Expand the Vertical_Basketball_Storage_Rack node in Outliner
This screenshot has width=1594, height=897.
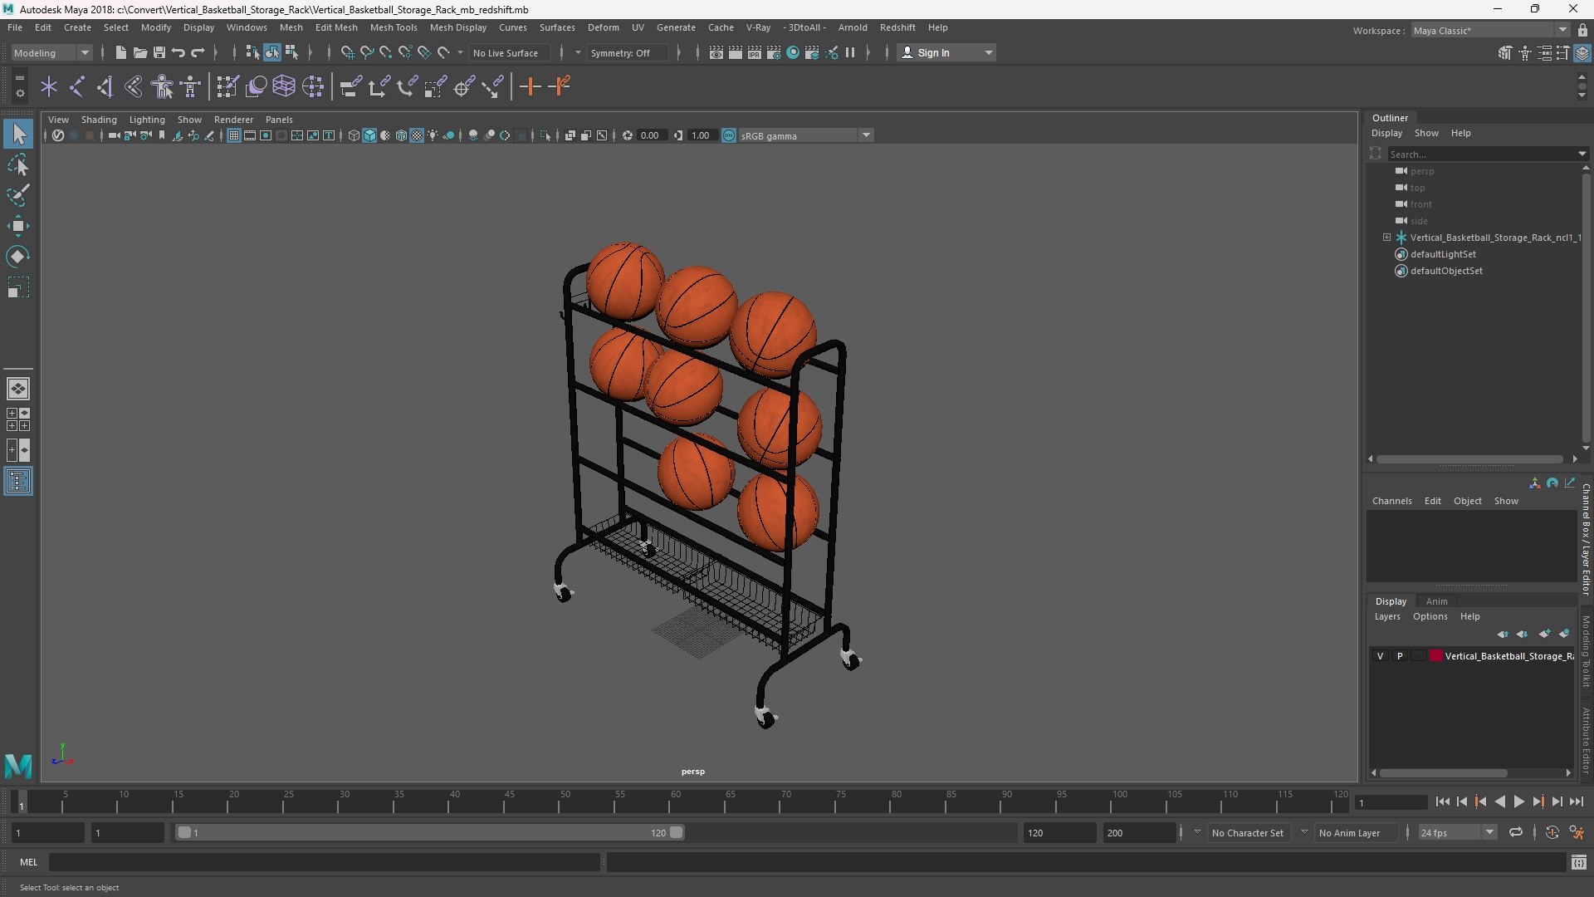point(1386,238)
